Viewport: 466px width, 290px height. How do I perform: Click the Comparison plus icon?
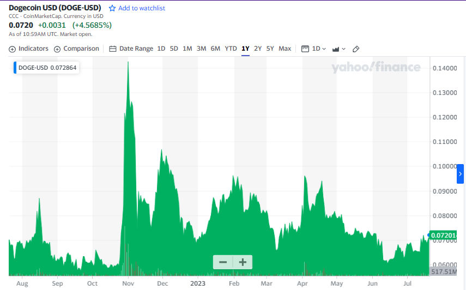(57, 49)
